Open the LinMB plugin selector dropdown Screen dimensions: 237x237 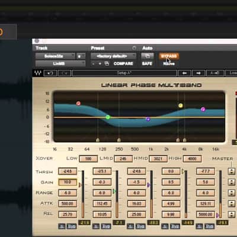click(60, 63)
